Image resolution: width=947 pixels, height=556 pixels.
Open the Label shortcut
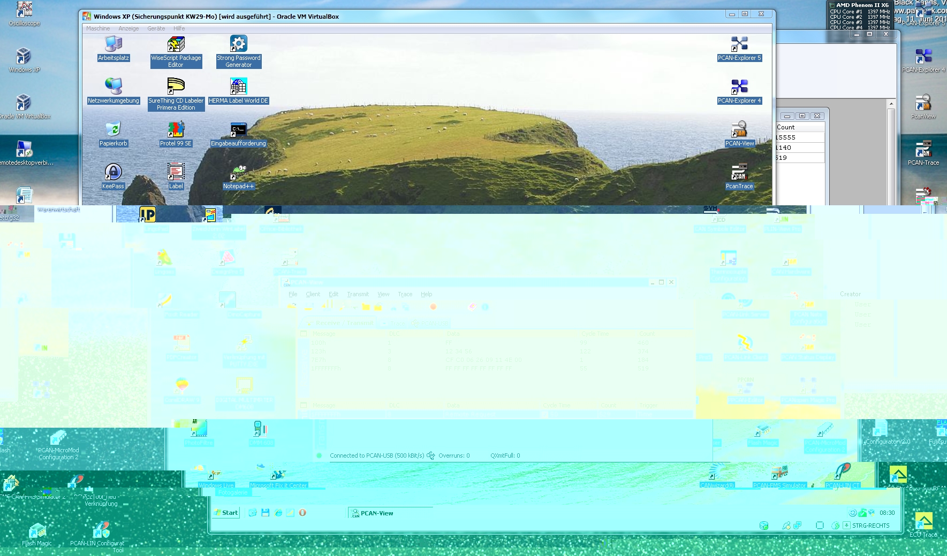click(x=176, y=176)
